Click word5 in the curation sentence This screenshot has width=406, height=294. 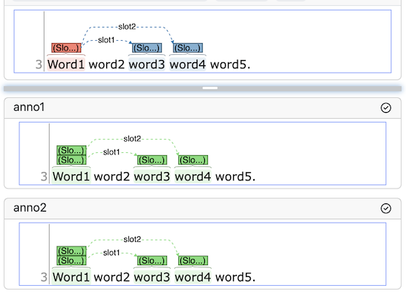point(229,65)
